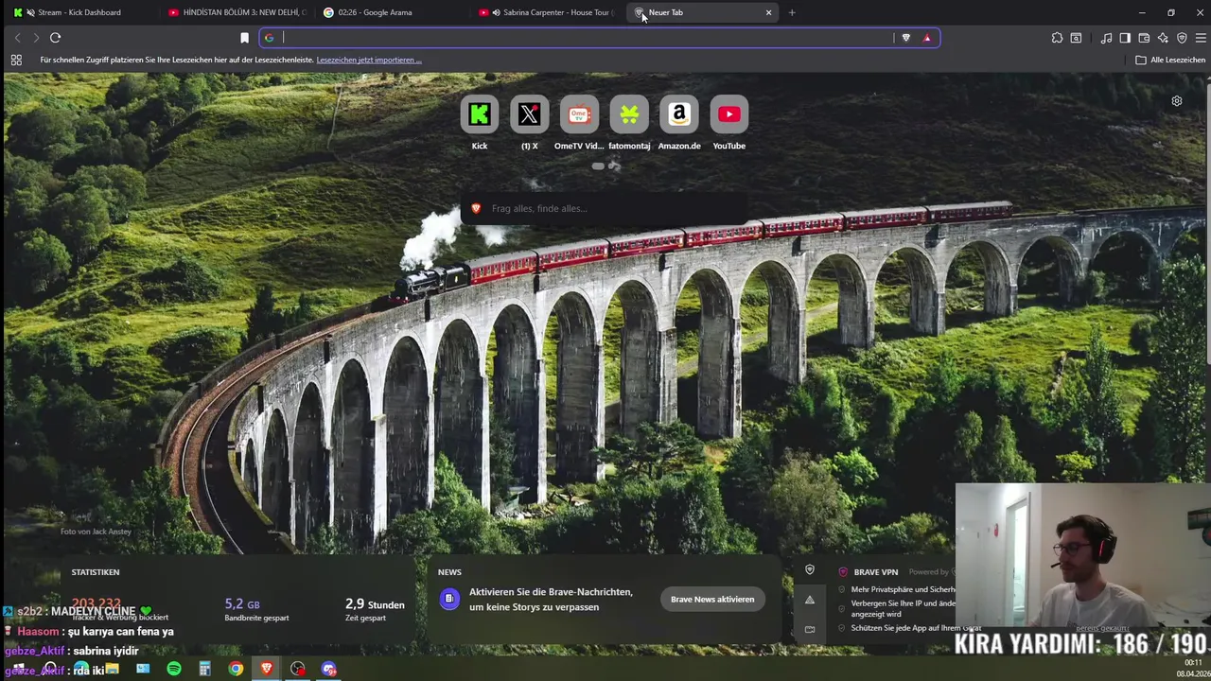Open the Brave Wallet icon
Viewport: 1211px width, 681px height.
coord(1144,38)
